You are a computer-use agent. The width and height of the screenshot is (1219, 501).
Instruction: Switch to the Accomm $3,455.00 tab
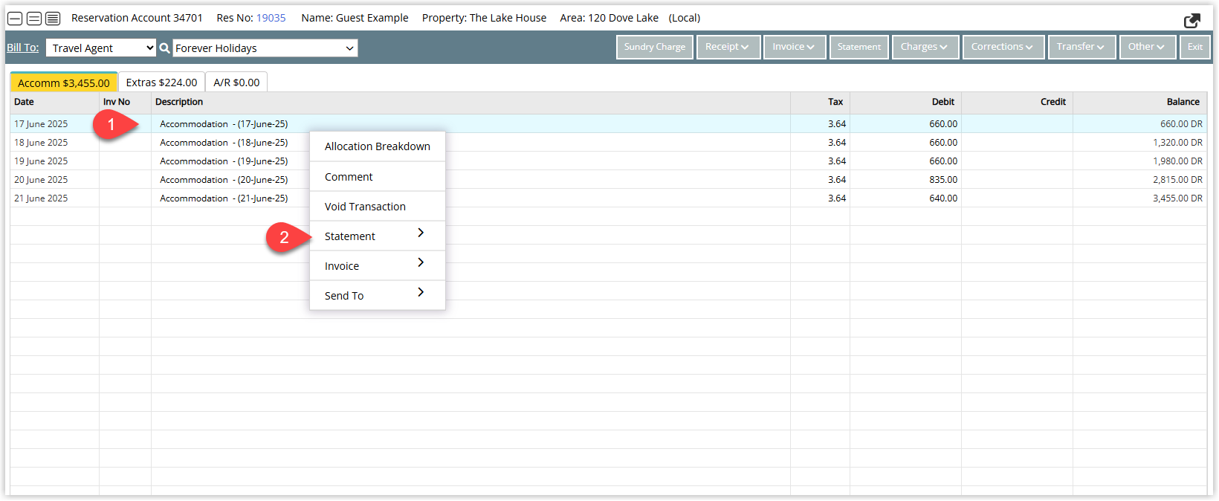click(64, 83)
